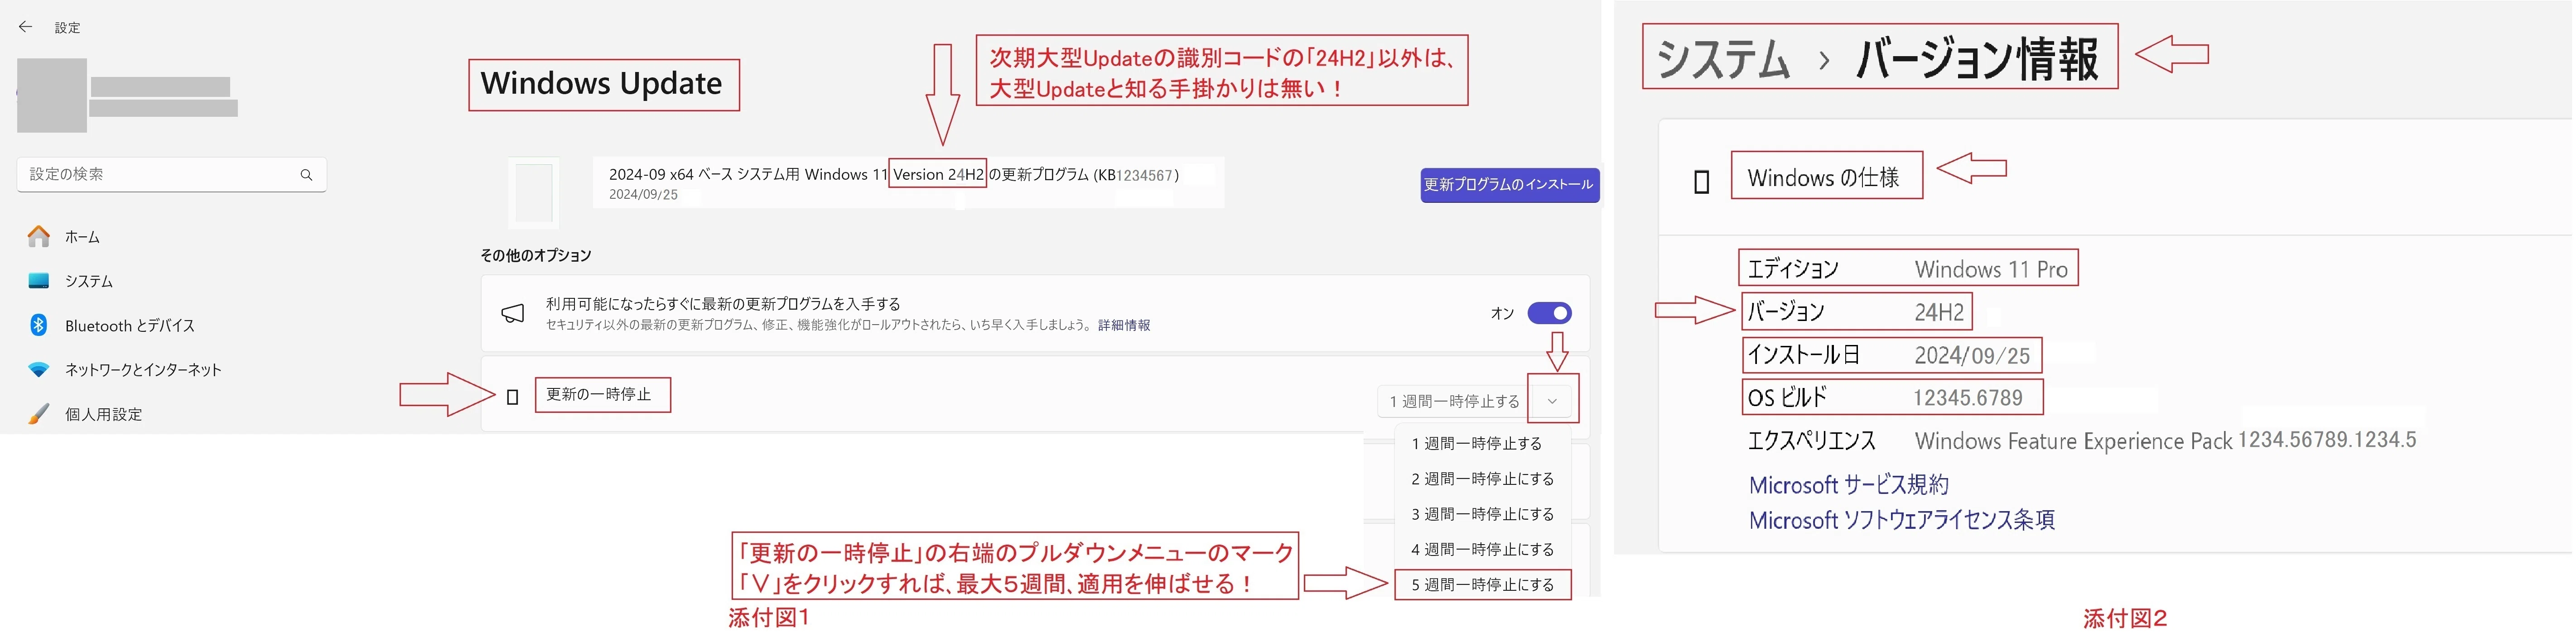The width and height of the screenshot is (2576, 632).
Task: Click the install date '2024/09/25' in specs
Action: pyautogui.click(x=1972, y=355)
